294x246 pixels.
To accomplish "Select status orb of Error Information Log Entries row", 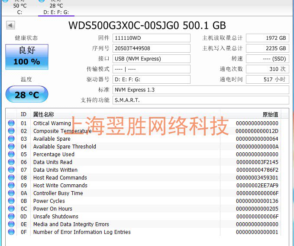I will pyautogui.click(x=11, y=232).
